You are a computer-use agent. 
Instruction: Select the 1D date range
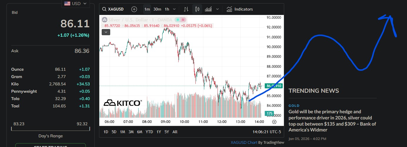click(x=106, y=132)
